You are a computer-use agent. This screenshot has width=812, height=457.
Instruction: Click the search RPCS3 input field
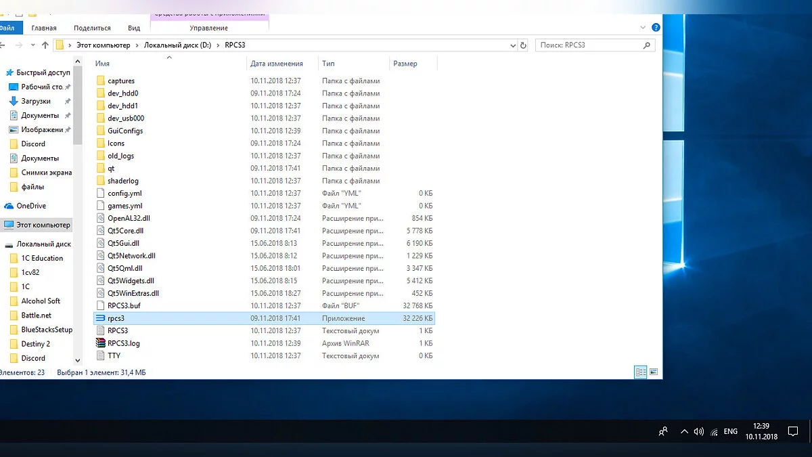point(589,45)
